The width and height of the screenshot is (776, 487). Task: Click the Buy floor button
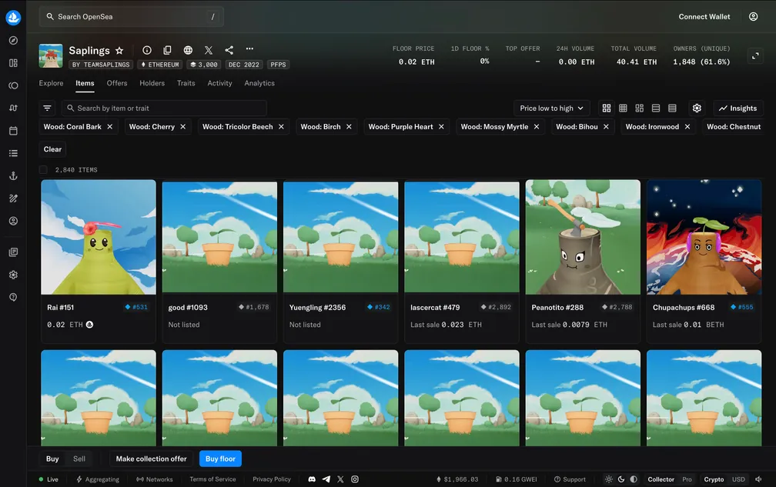220,459
